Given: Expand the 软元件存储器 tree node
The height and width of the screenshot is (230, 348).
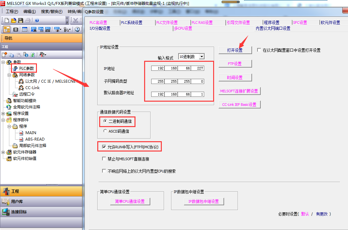Looking at the screenshot, I should [x=3, y=152].
